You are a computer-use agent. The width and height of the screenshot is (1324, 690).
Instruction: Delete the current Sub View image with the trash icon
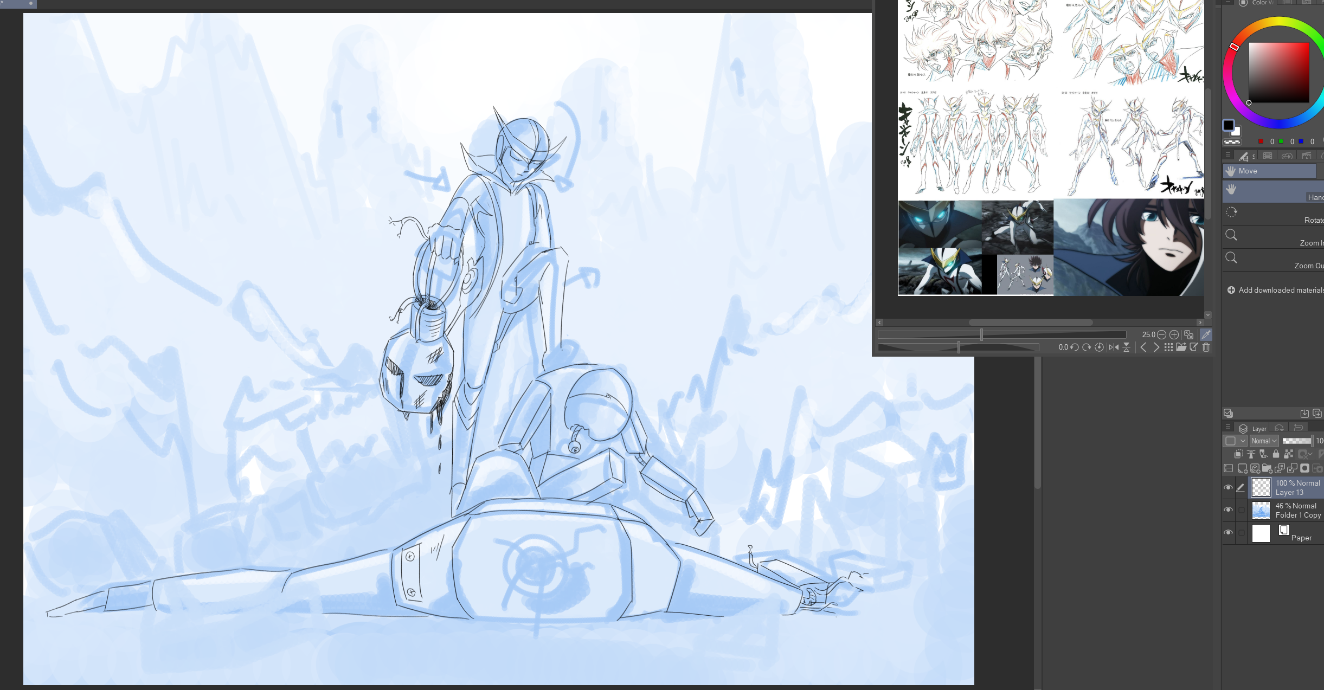pyautogui.click(x=1206, y=347)
